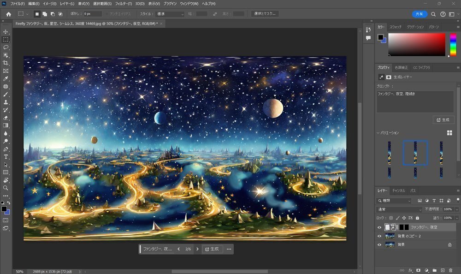Viewport: 461px width, 274px height.
Task: Open the search icon at top right
Action: click(x=433, y=14)
